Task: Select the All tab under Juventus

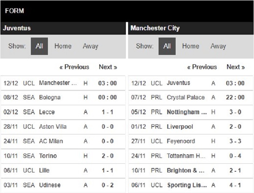Action: pyautogui.click(x=39, y=46)
